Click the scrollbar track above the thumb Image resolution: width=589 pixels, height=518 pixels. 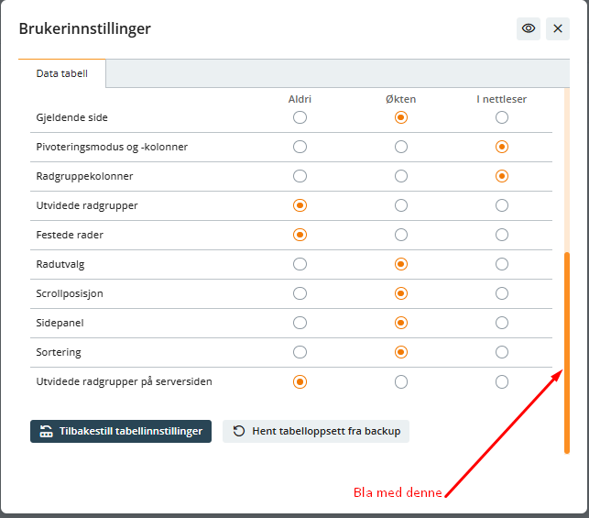pyautogui.click(x=567, y=170)
